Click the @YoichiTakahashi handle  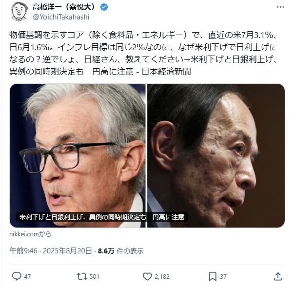pyautogui.click(x=61, y=17)
